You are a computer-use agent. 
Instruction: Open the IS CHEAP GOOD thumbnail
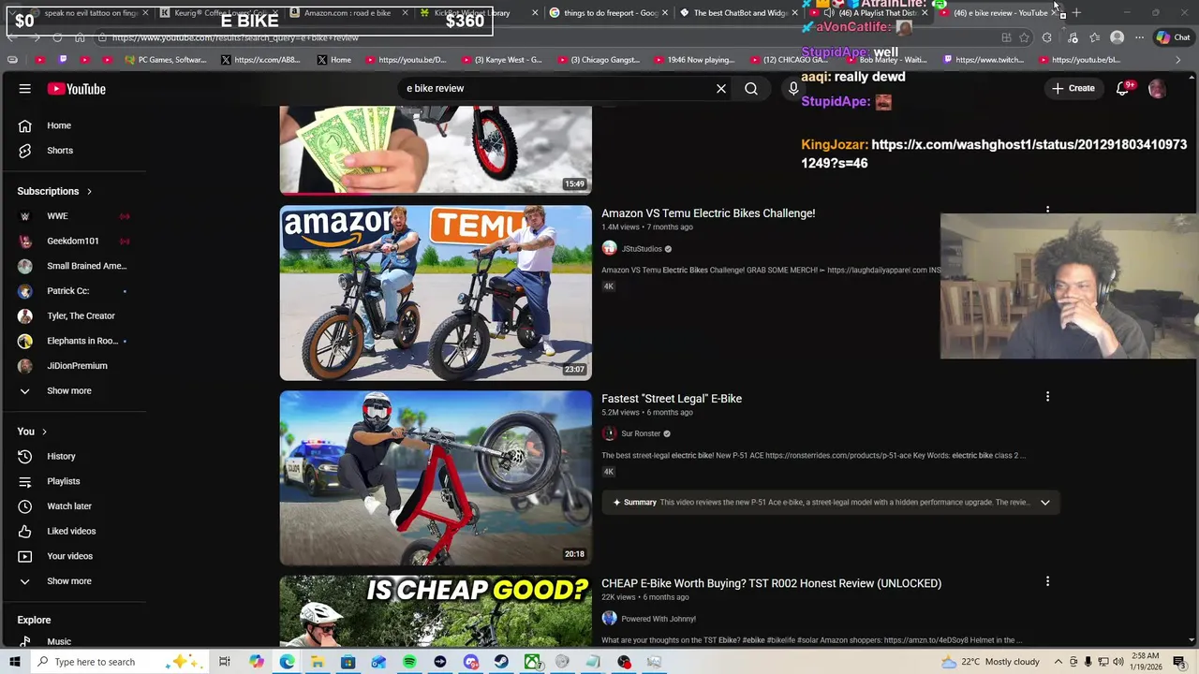436,611
